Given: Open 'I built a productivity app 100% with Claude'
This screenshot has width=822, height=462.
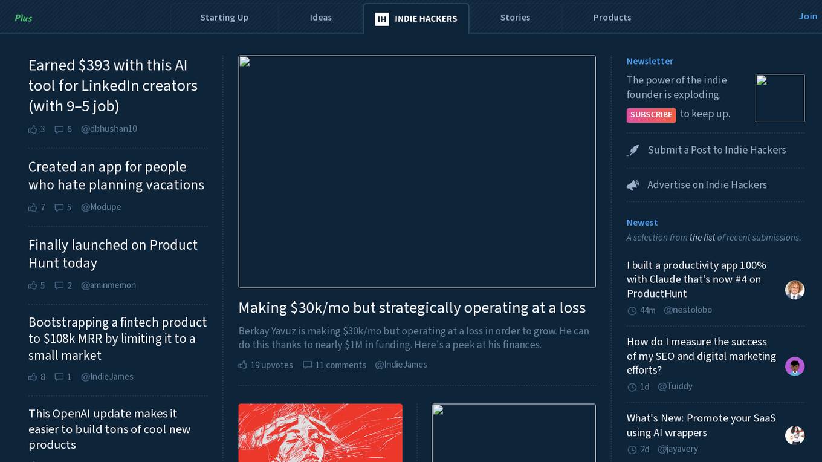Looking at the screenshot, I should [x=696, y=279].
